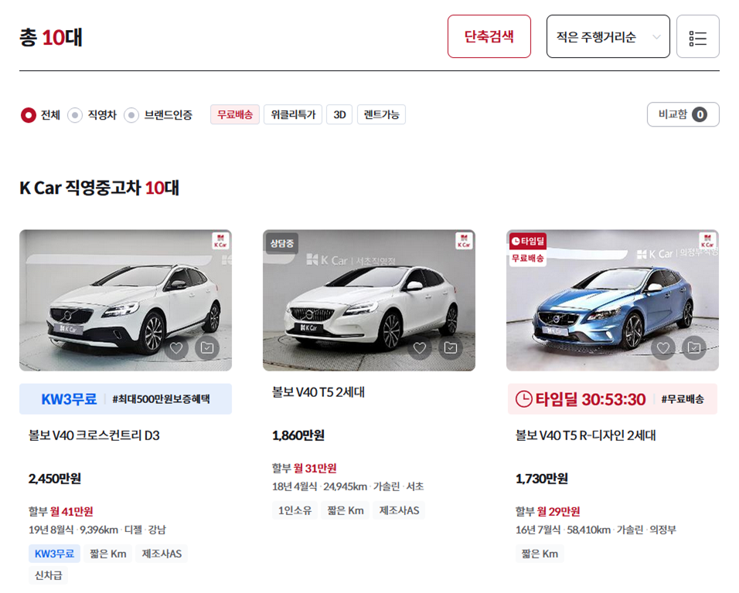Viewport: 739px width, 593px height.
Task: Click the 1,860만원 price
Action: point(298,435)
